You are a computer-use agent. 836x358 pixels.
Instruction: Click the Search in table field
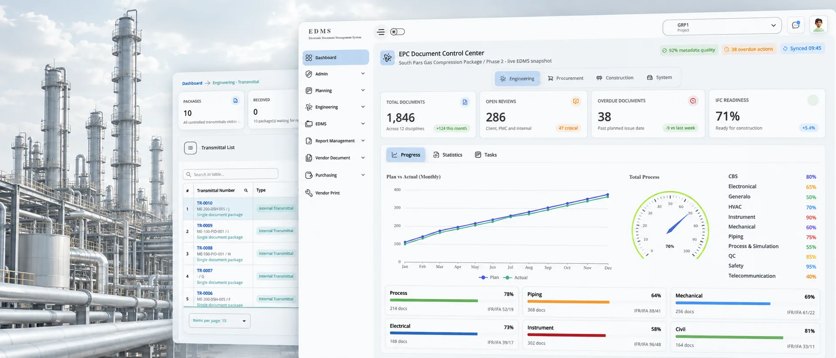(230, 174)
